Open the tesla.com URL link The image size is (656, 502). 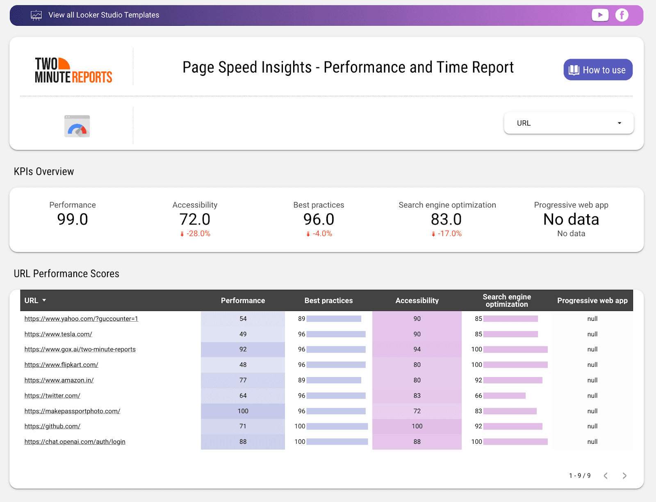point(58,334)
